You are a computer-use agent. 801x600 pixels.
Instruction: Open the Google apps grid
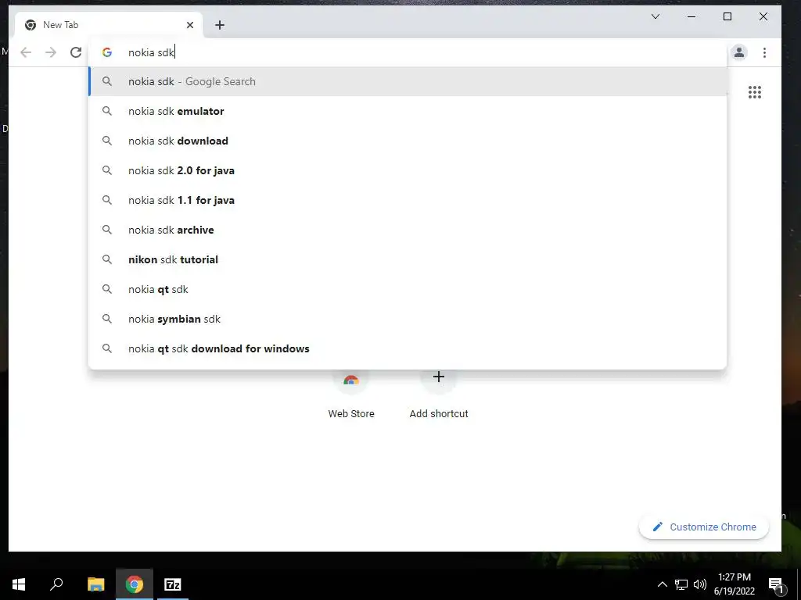pos(755,92)
